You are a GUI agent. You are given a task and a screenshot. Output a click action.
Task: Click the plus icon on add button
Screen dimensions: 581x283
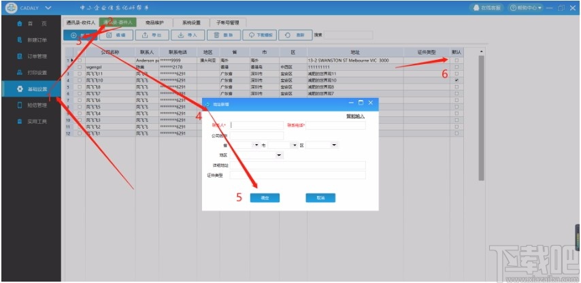pyautogui.click(x=73, y=35)
